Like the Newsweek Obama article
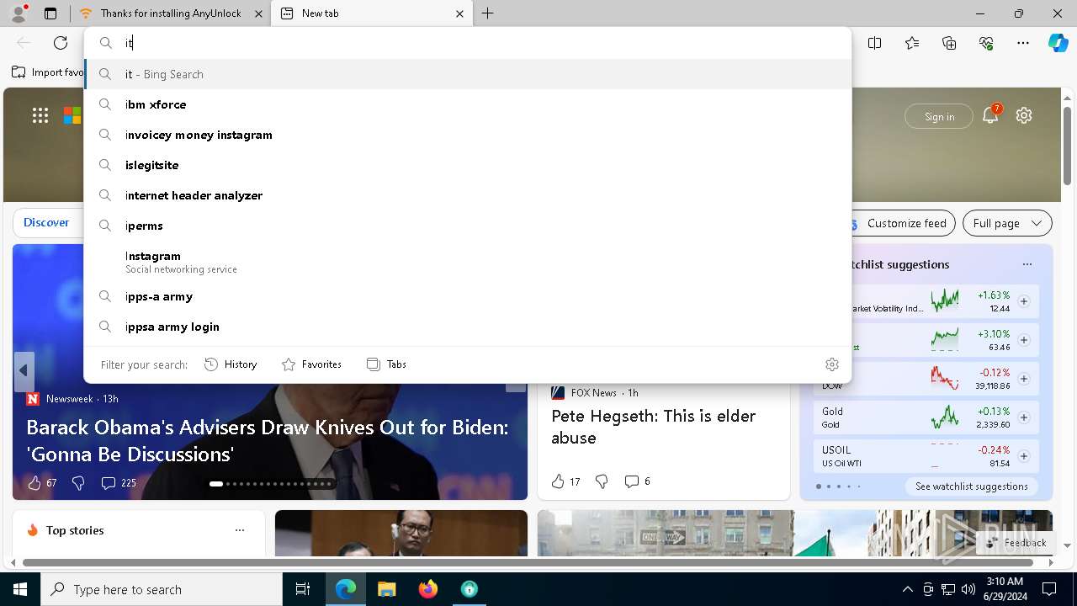The height and width of the screenshot is (606, 1077). [42, 482]
